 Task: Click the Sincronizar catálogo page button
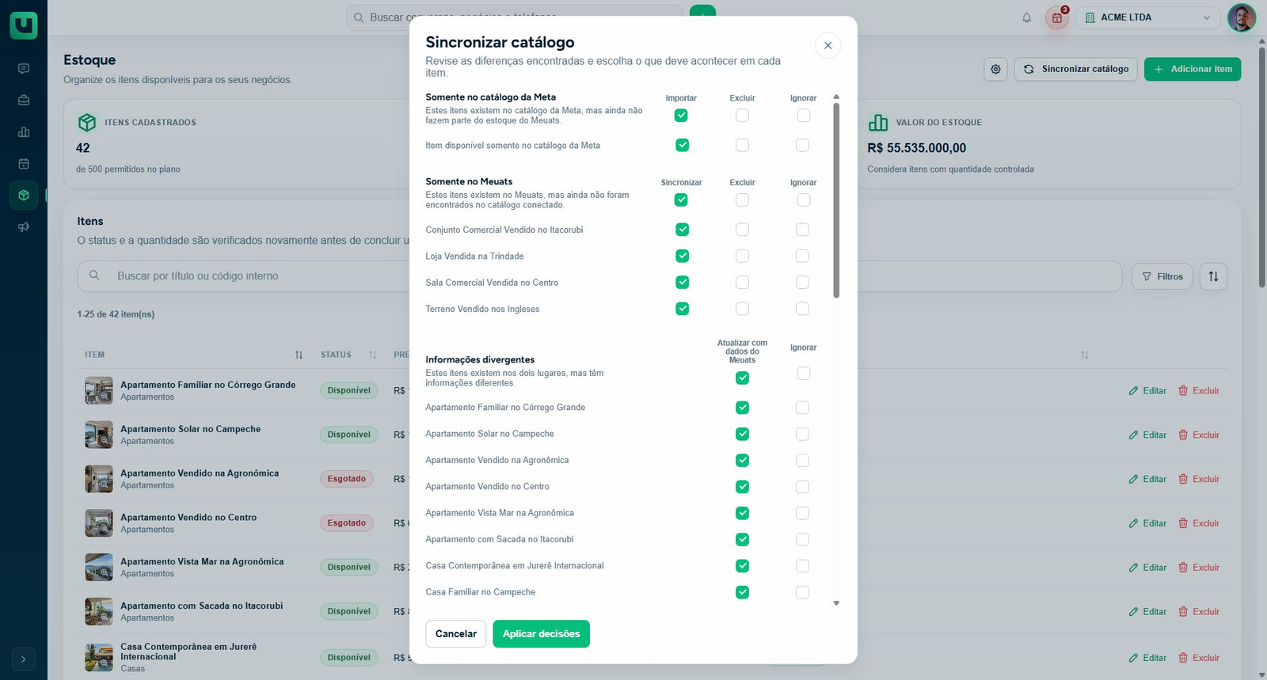tap(1076, 69)
